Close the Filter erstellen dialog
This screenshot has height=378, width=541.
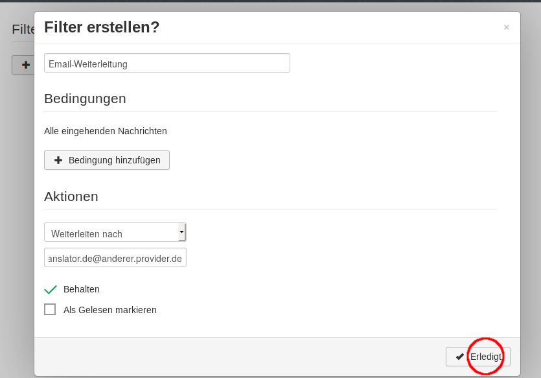[506, 27]
